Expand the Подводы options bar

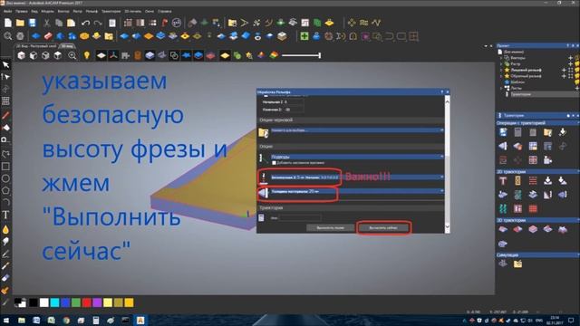(x=357, y=157)
